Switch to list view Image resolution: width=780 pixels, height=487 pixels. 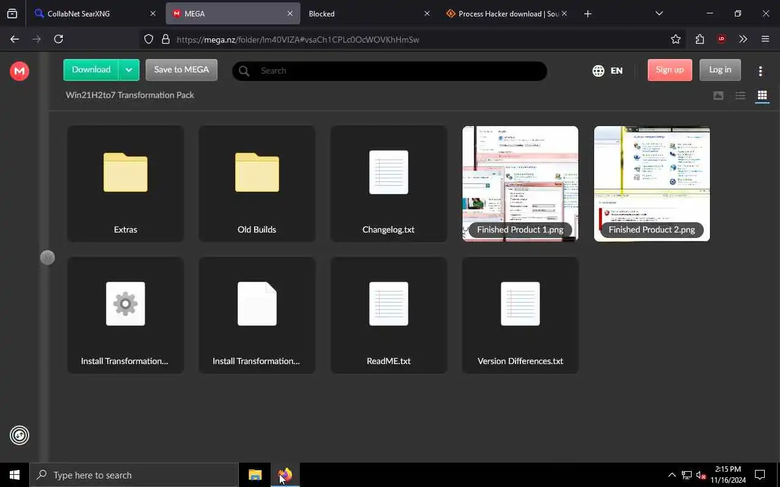pos(740,96)
